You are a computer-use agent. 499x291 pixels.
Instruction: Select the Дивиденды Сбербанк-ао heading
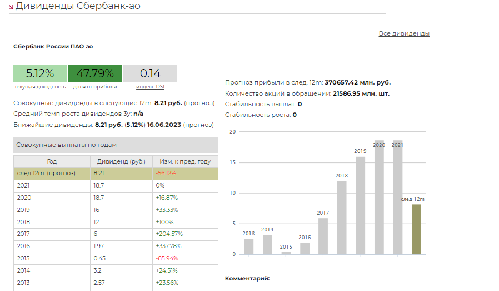(x=78, y=6)
